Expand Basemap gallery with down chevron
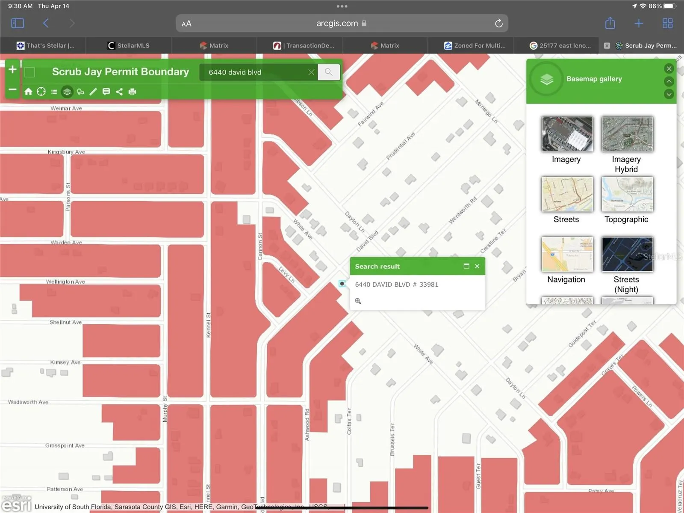The height and width of the screenshot is (513, 684). 669,94
